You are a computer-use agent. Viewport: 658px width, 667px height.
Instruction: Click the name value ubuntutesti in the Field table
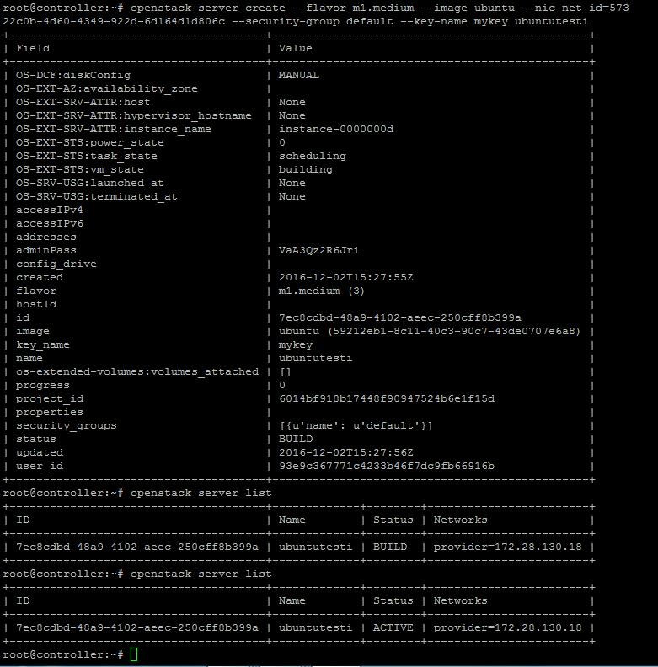[x=315, y=358]
